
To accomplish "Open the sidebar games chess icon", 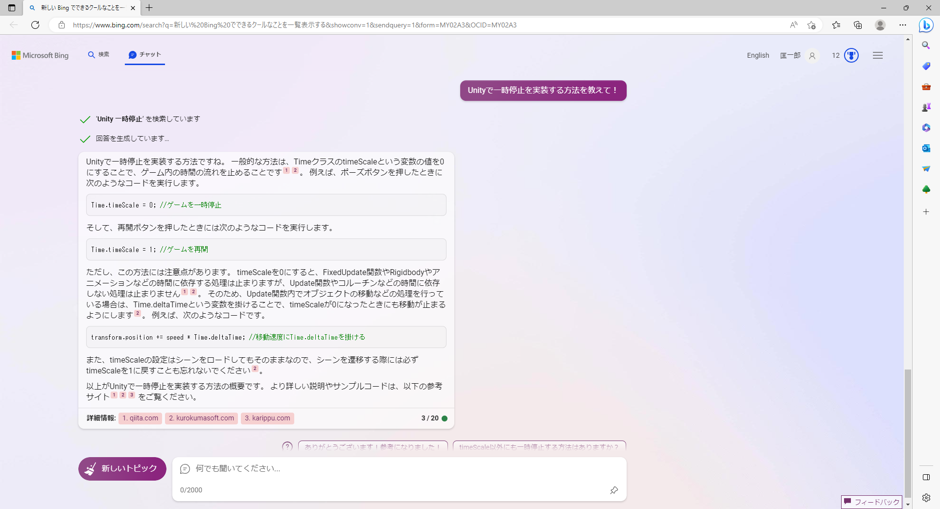I will point(926,107).
